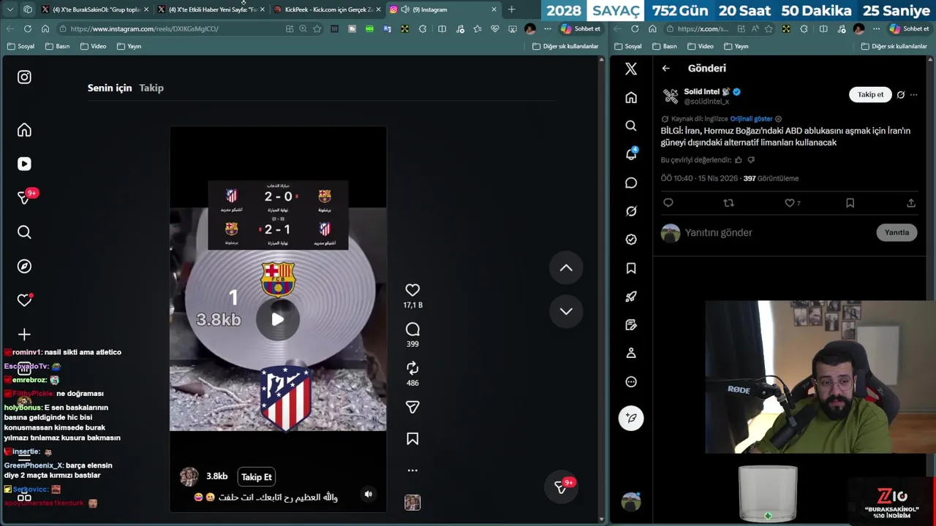Follow 3.8kb with Takip Et button
This screenshot has height=526, width=936.
pyautogui.click(x=257, y=477)
